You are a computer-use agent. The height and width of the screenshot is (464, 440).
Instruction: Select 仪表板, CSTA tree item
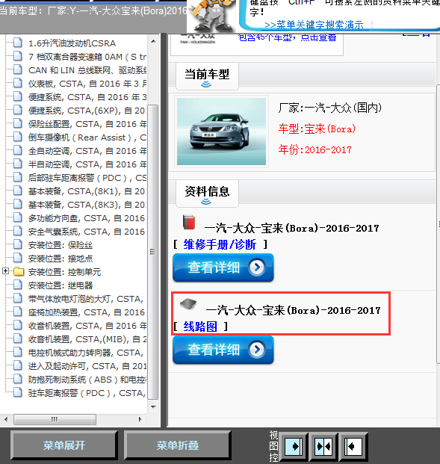click(87, 84)
